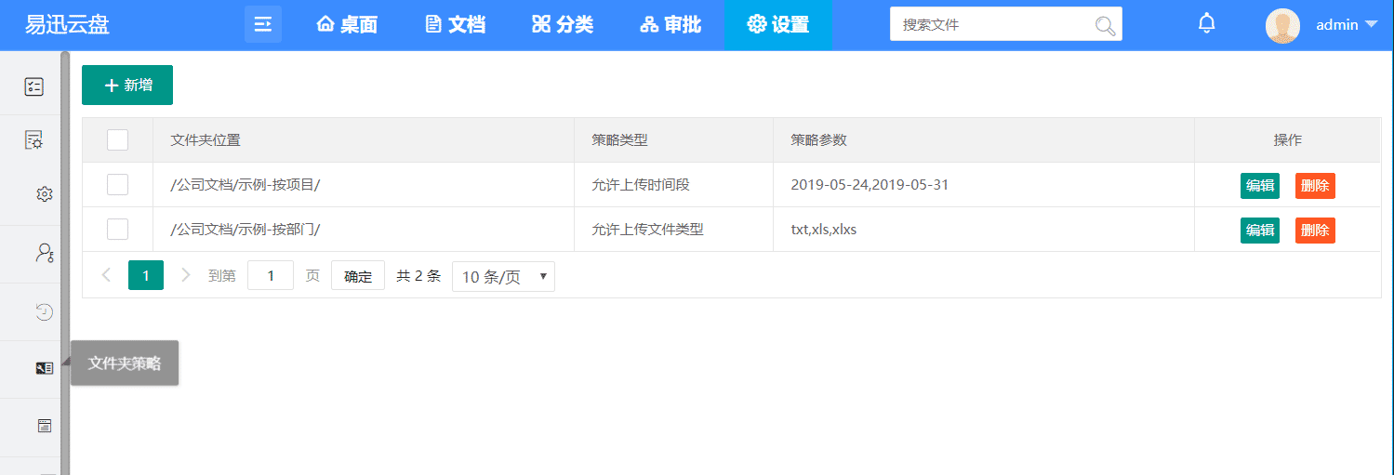This screenshot has height=475, width=1394.
Task: Open the history clock sidebar icon
Action: (x=44, y=311)
